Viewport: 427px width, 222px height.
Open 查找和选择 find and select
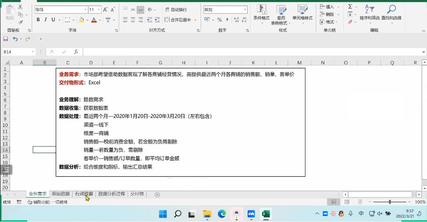(391, 14)
